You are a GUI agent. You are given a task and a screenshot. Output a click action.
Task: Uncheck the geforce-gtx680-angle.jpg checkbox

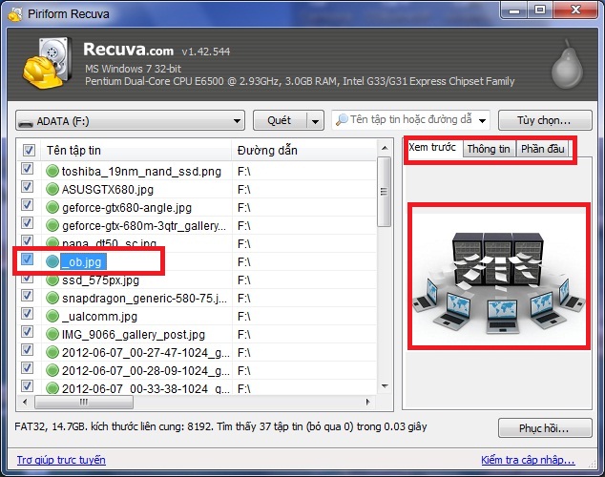coord(27,205)
